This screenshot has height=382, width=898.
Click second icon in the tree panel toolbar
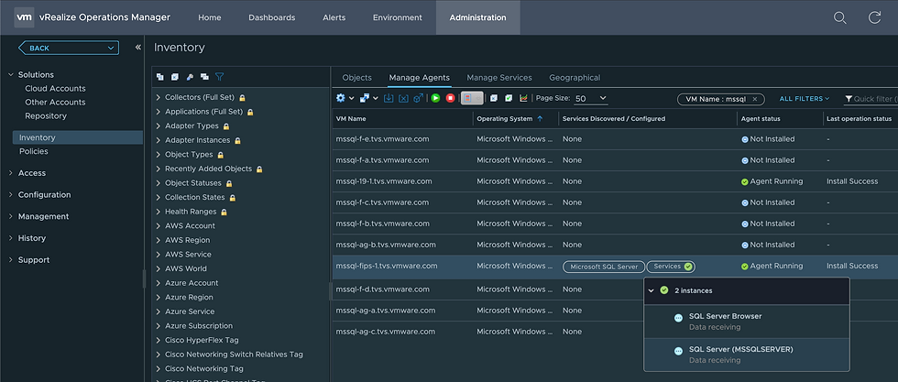point(175,77)
